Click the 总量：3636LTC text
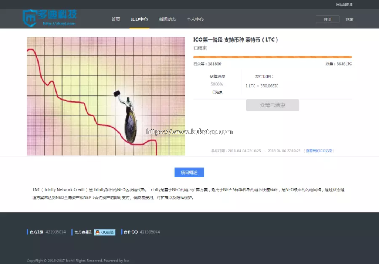Viewport: 379px width, 264px height. point(339,64)
